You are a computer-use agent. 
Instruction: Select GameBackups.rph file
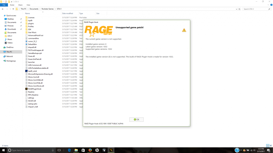tap(35, 53)
